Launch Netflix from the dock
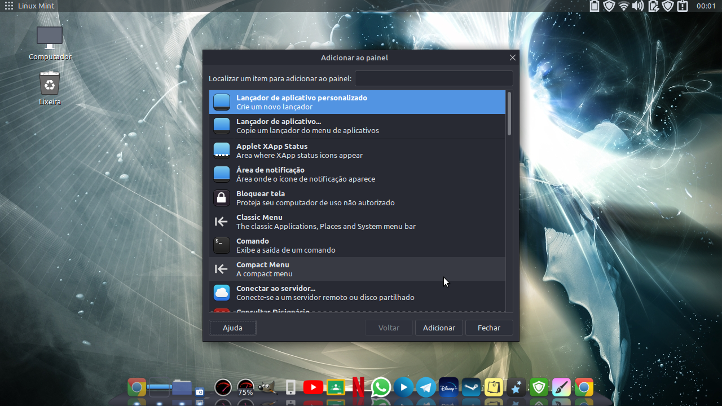722x406 pixels. point(358,387)
